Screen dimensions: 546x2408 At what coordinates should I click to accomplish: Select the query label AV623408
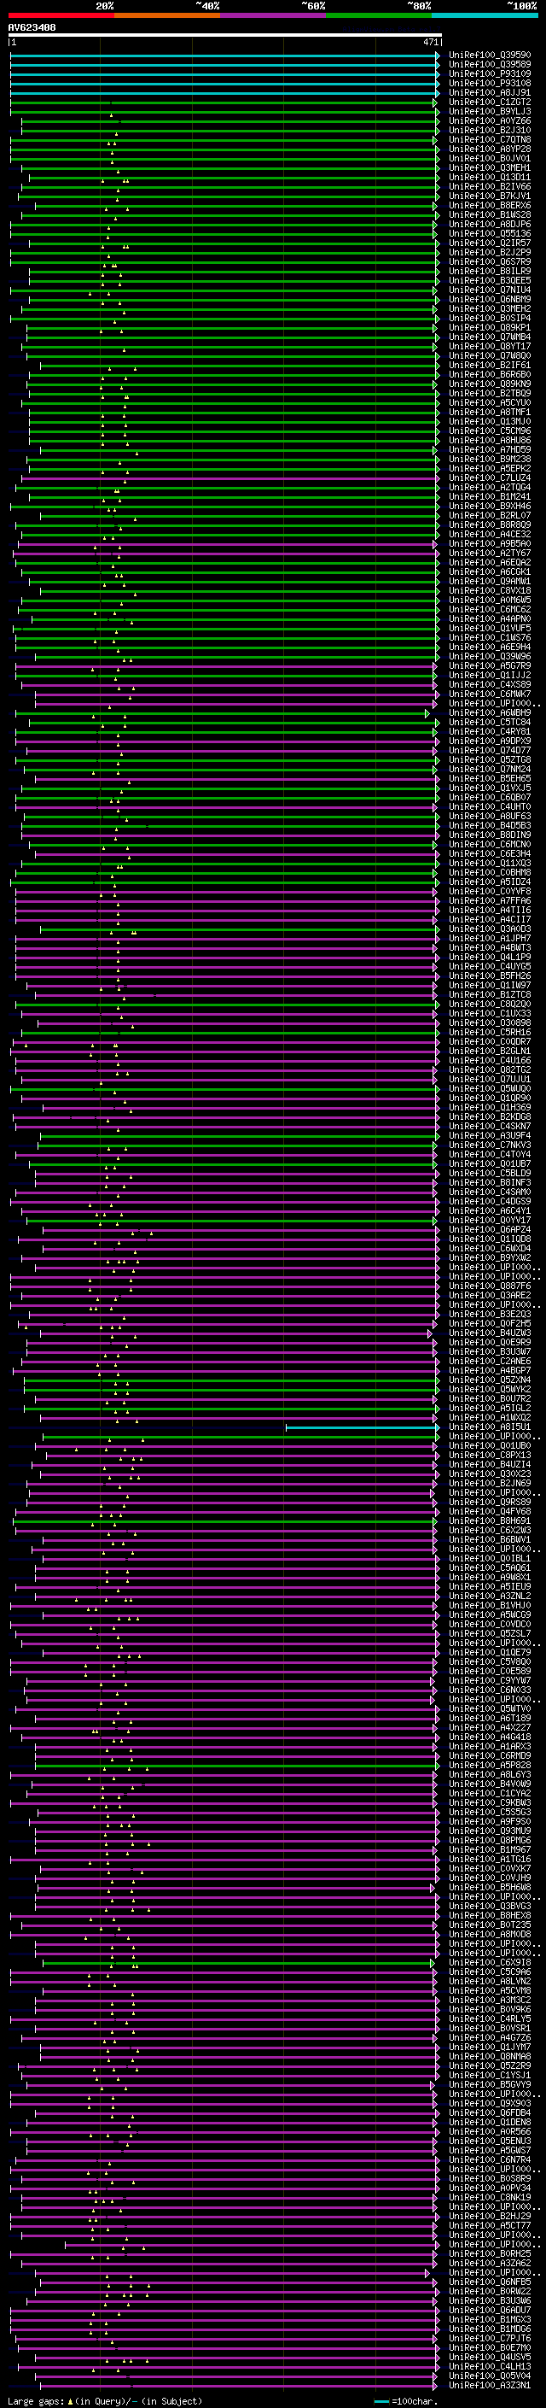click(x=32, y=27)
